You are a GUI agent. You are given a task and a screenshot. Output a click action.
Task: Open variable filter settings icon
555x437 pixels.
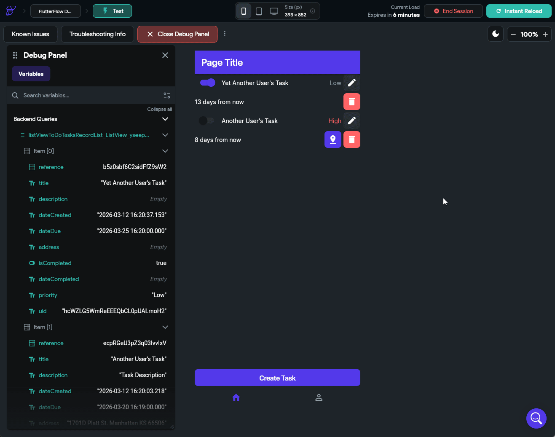pos(167,96)
